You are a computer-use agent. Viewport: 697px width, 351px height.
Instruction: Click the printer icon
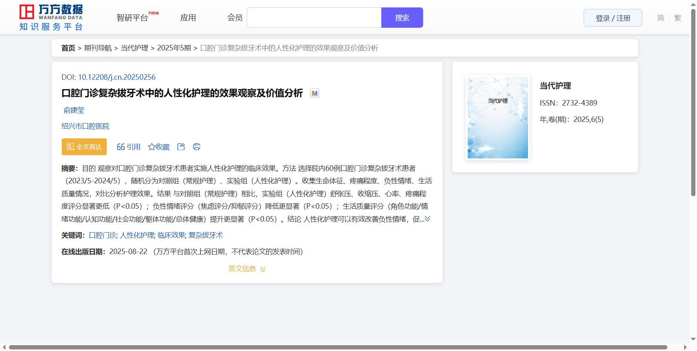[x=197, y=147]
